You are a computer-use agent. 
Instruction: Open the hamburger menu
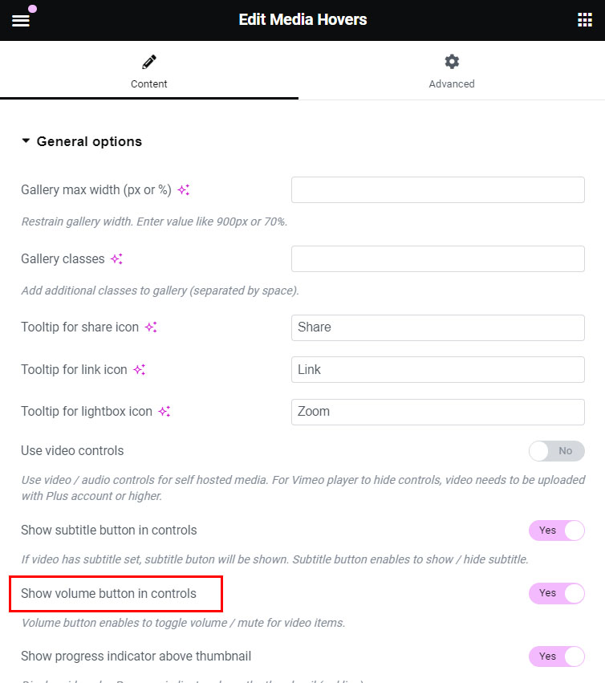click(21, 20)
